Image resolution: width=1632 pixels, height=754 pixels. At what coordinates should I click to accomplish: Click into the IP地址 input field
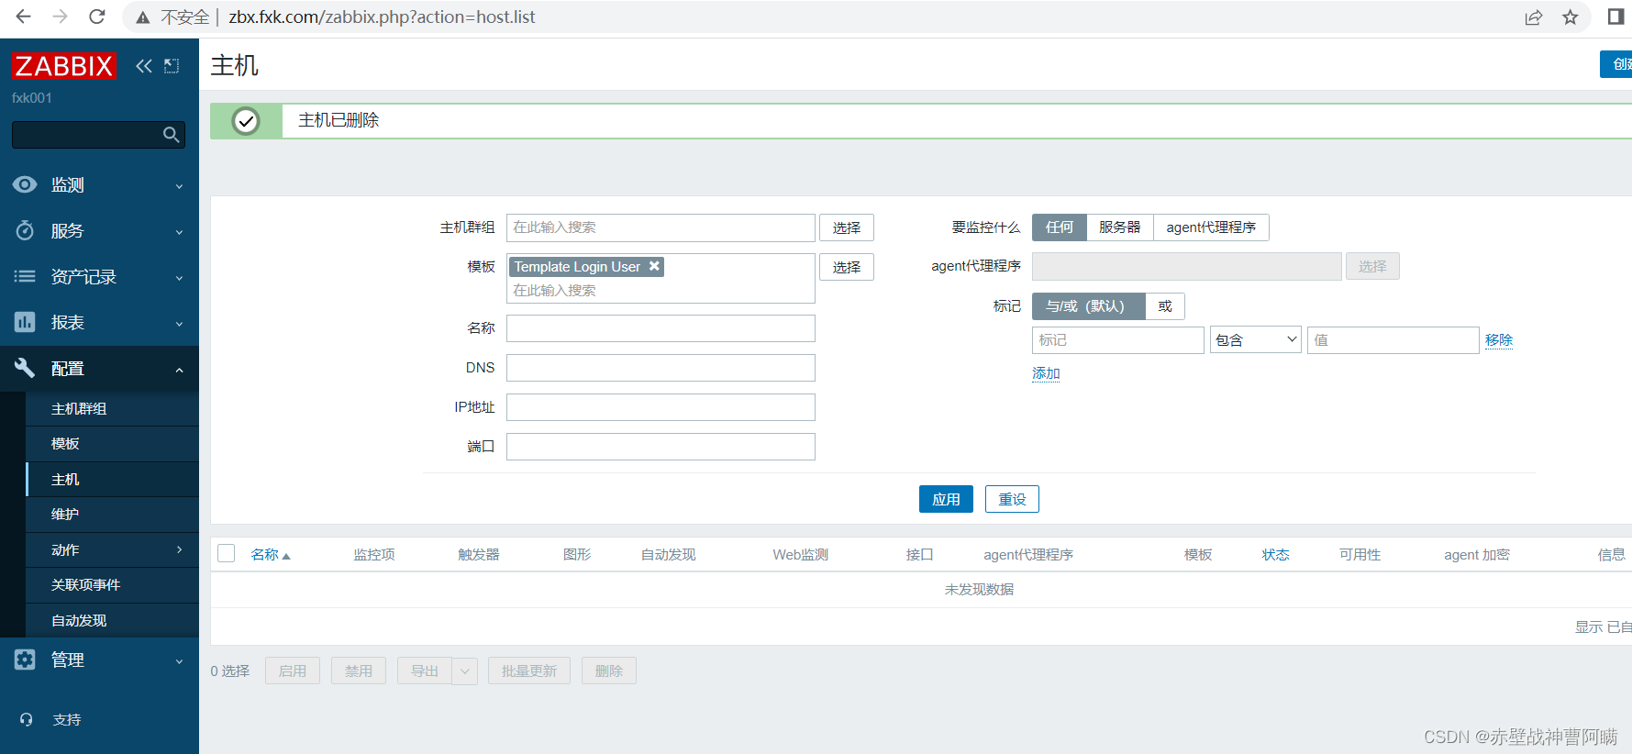pyautogui.click(x=661, y=407)
